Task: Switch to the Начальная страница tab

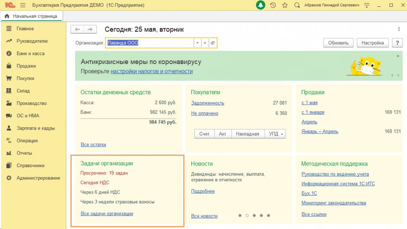Action: [x=32, y=16]
